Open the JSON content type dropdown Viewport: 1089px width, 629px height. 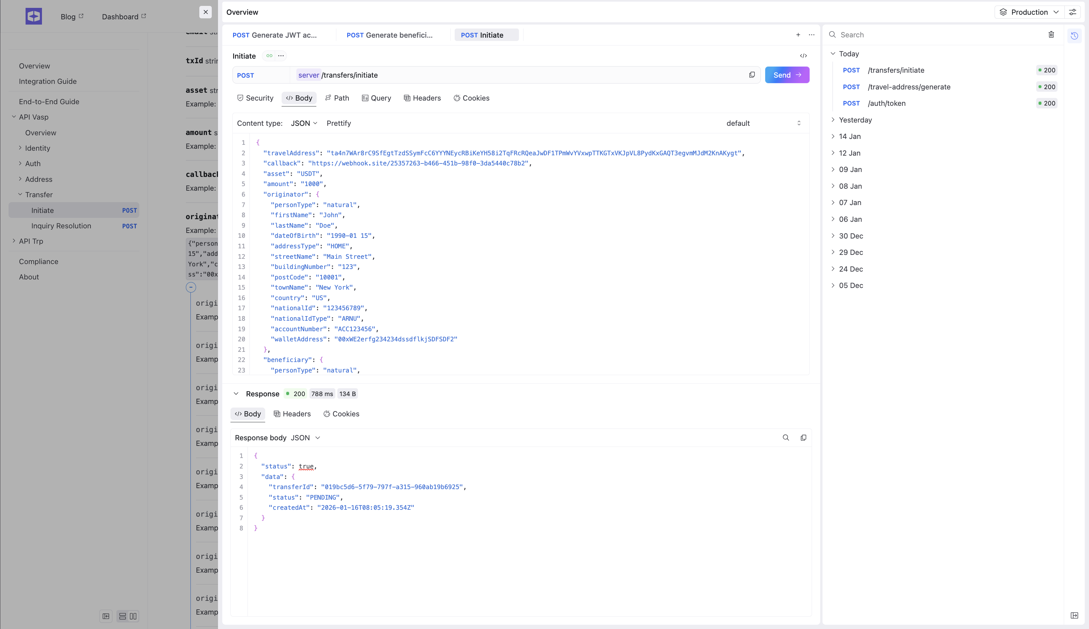[304, 123]
